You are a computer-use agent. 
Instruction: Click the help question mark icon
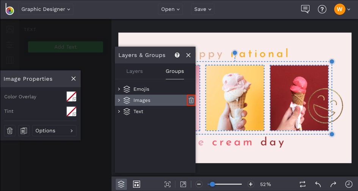coord(322,9)
